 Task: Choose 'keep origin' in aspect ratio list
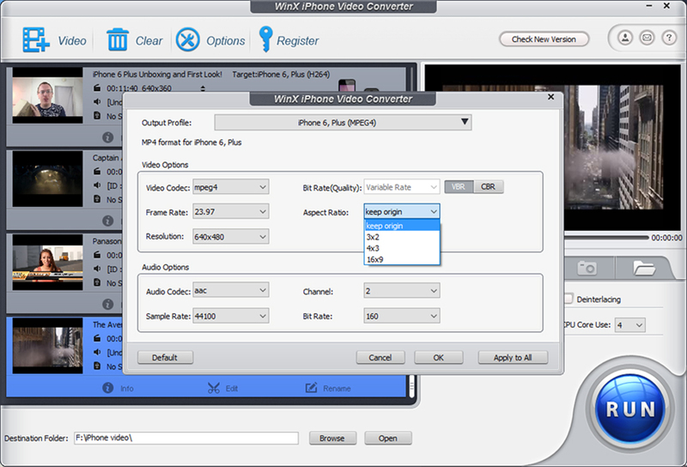pos(402,226)
